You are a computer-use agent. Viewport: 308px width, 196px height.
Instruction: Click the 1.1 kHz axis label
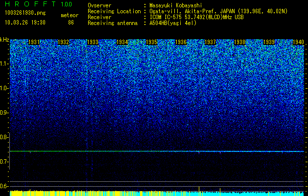[4, 64]
